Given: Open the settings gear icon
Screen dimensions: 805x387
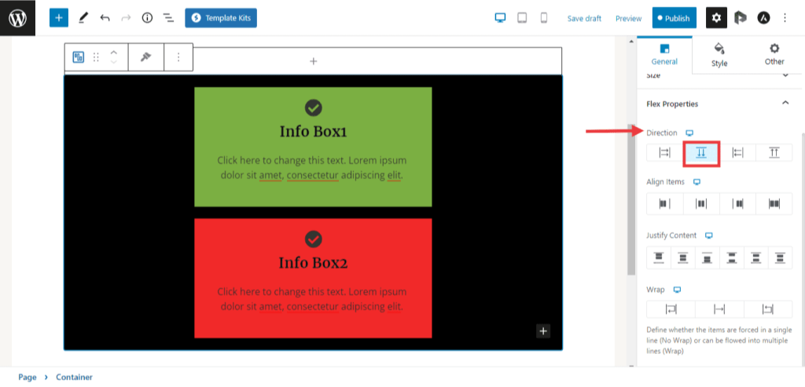Looking at the screenshot, I should (716, 18).
